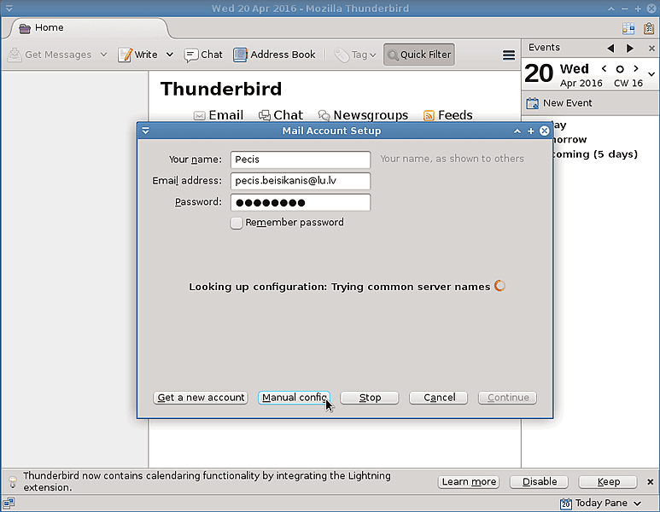The height and width of the screenshot is (512, 660).
Task: Shade the Mail Account Setup dialog
Action: [517, 131]
